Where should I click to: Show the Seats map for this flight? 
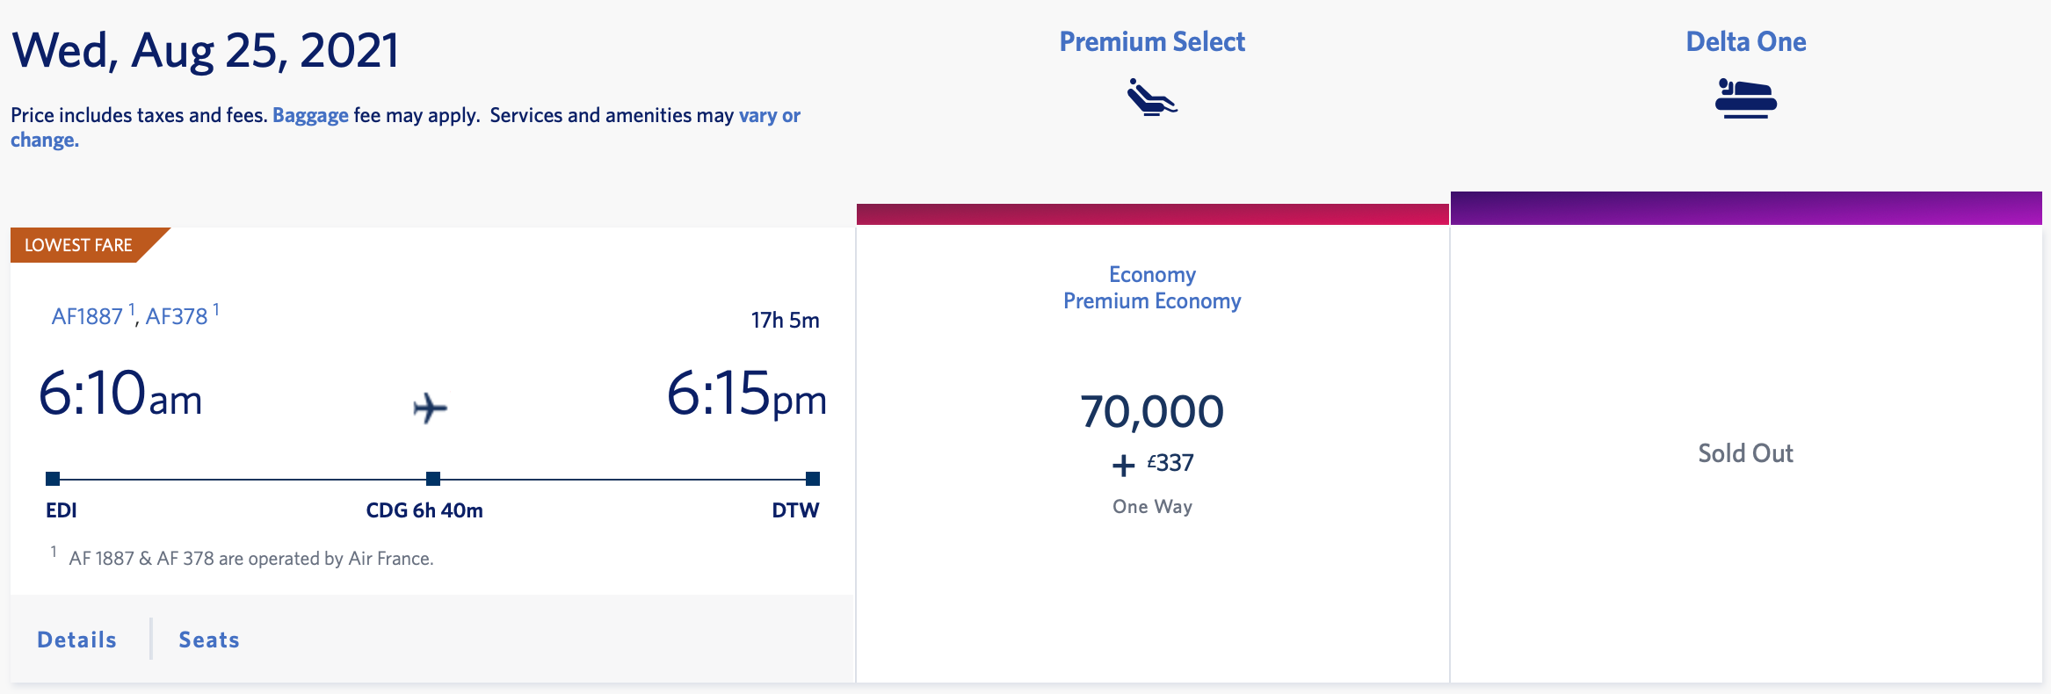pyautogui.click(x=209, y=640)
